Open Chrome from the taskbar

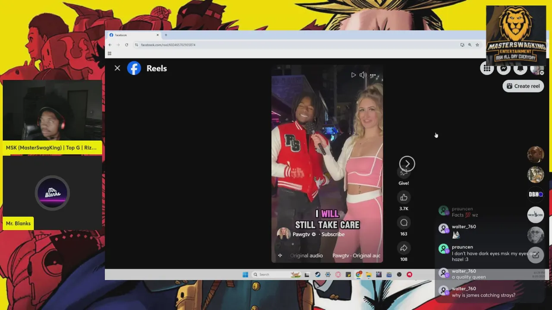click(x=358, y=274)
